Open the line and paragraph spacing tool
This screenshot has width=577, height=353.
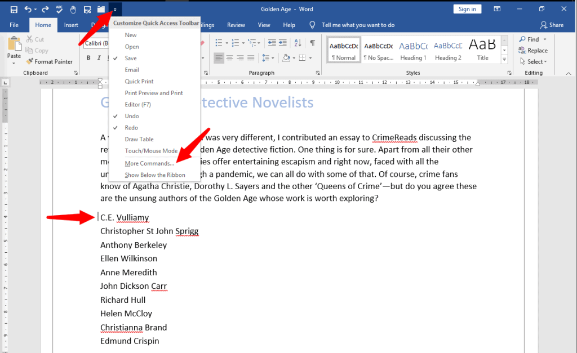pyautogui.click(x=266, y=58)
